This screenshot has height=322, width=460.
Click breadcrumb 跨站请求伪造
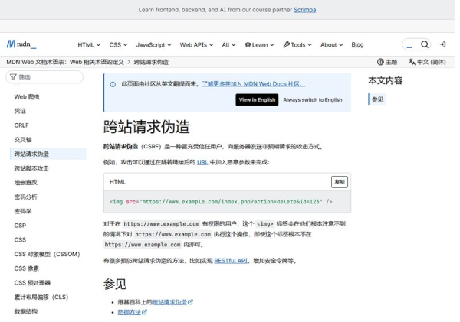click(151, 62)
